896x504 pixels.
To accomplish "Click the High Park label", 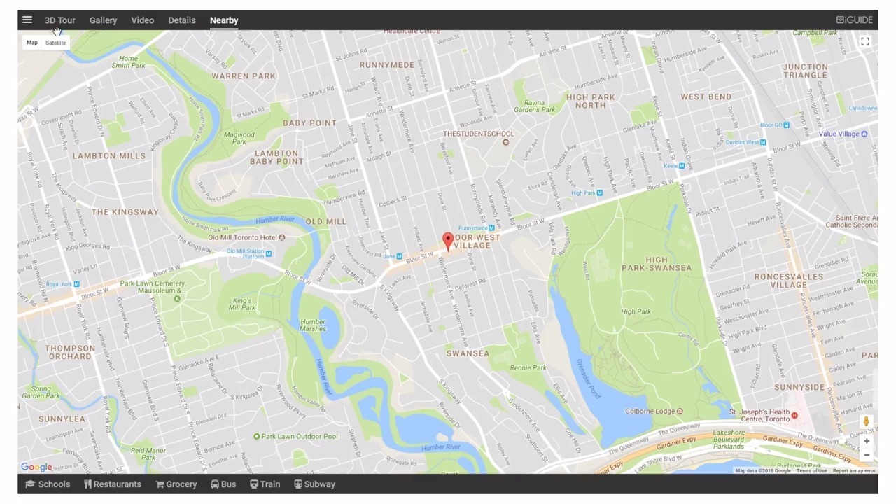I will [x=636, y=311].
